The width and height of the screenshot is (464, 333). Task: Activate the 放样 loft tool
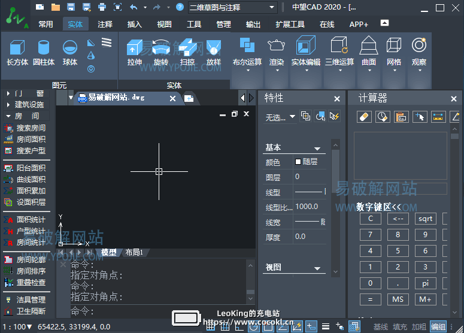coord(214,53)
